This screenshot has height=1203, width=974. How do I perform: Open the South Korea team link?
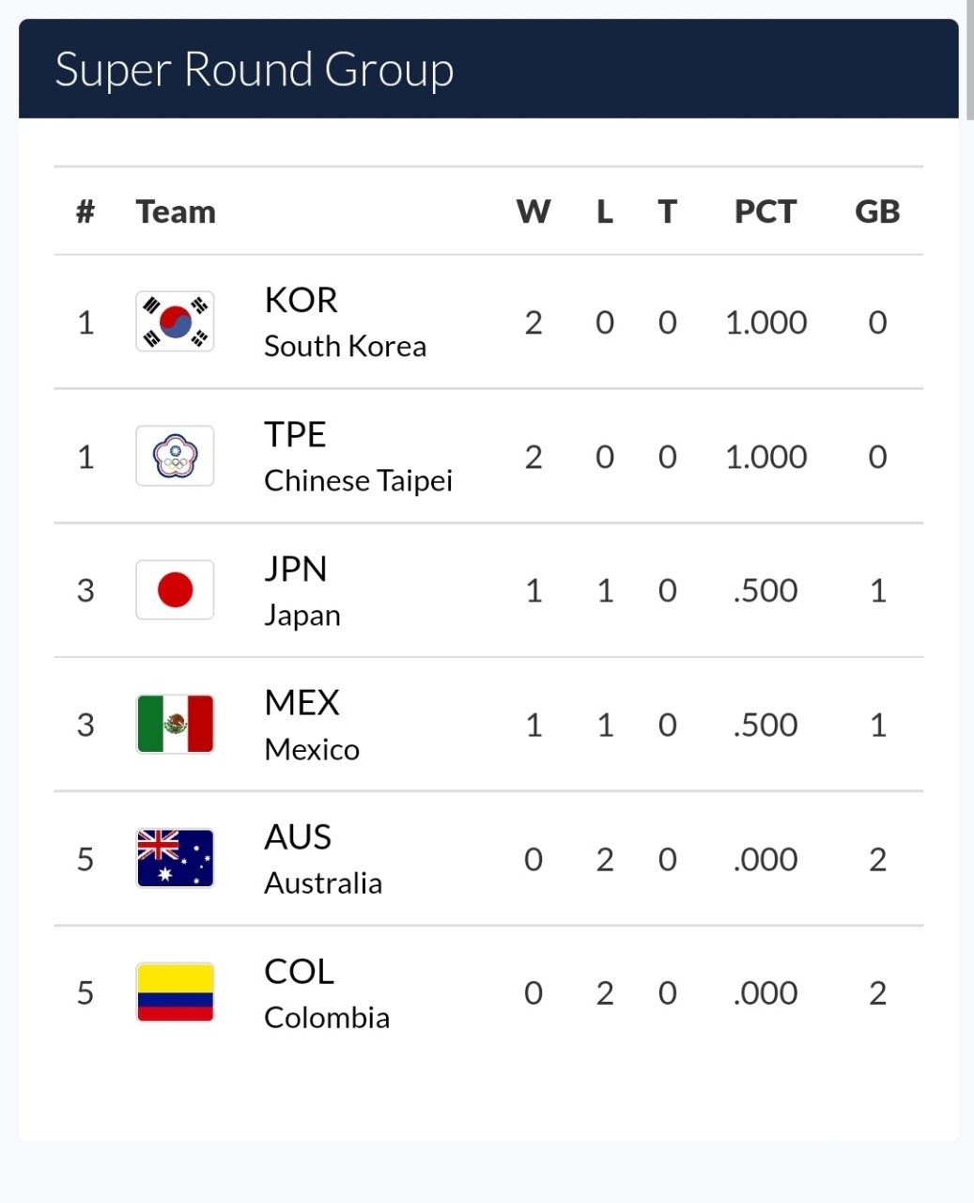[x=345, y=322]
